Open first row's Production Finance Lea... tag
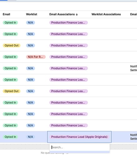 (68, 22)
